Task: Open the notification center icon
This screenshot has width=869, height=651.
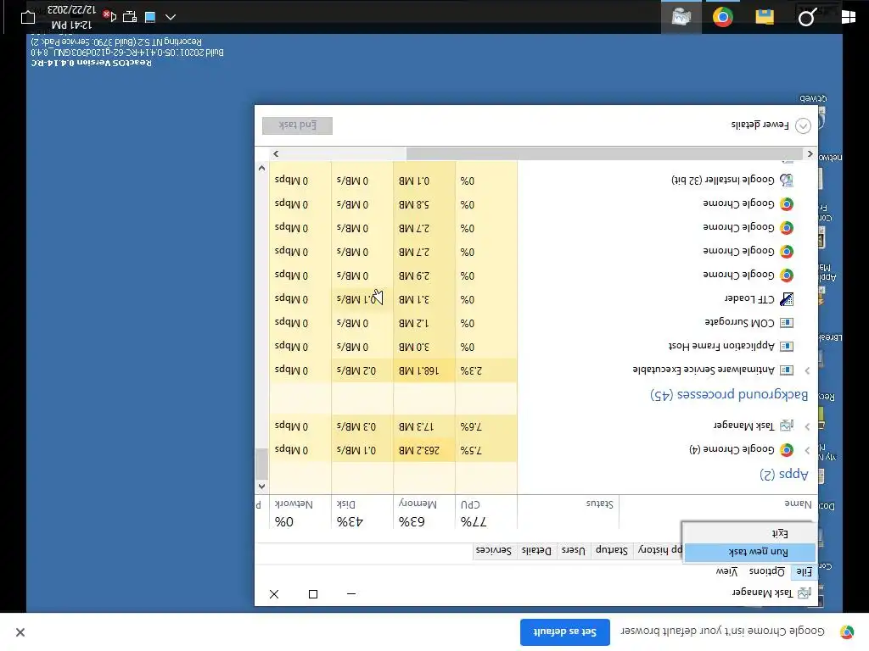Action: click(28, 18)
